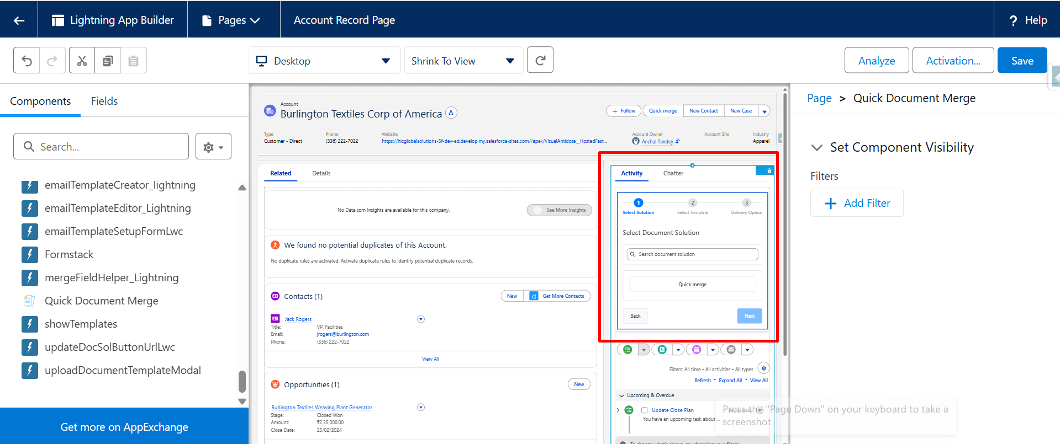Screen dimensions: 1060x444
Task: Focus the Search document solution field
Action: coord(693,254)
